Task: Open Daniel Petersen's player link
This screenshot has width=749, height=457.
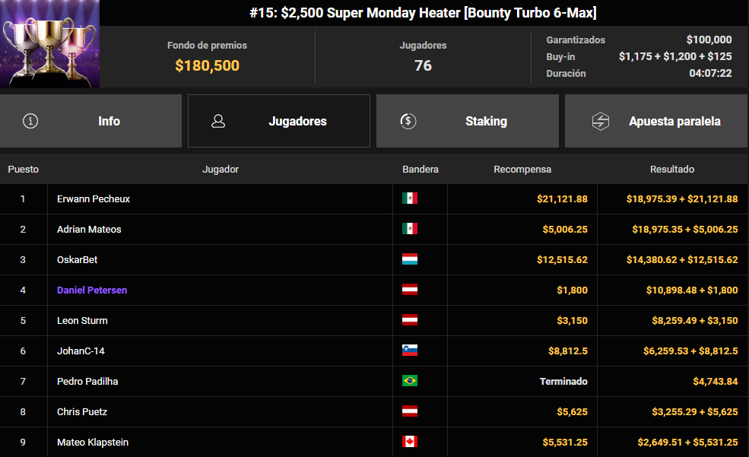Action: click(x=92, y=290)
